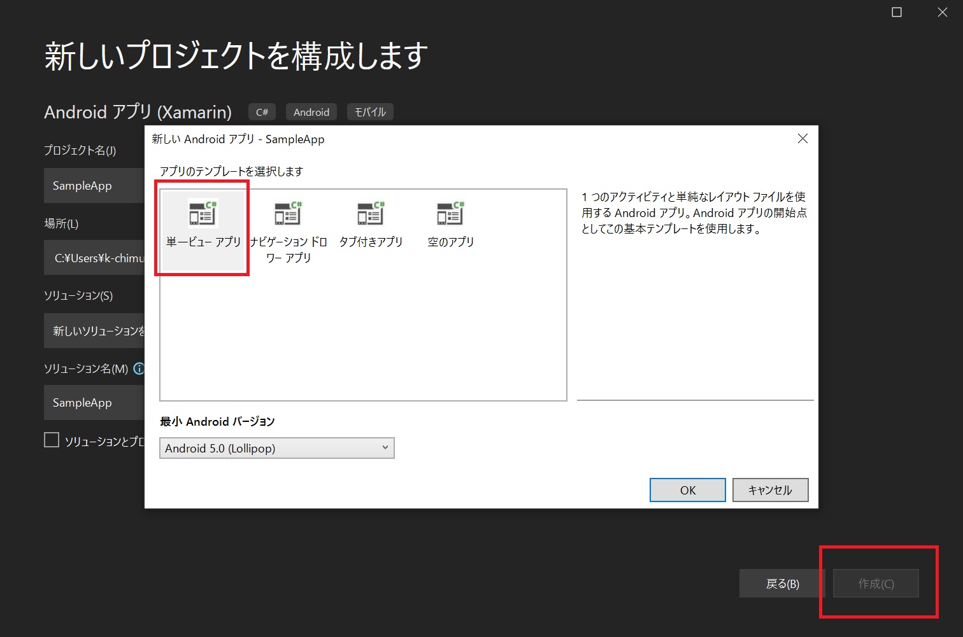Click the キャンセル button
Screen dimensions: 963x637
(x=771, y=490)
